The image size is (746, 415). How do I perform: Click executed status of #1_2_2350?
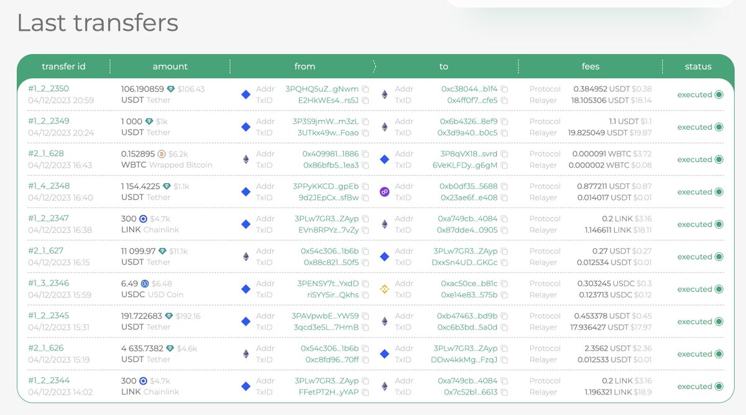click(x=700, y=94)
